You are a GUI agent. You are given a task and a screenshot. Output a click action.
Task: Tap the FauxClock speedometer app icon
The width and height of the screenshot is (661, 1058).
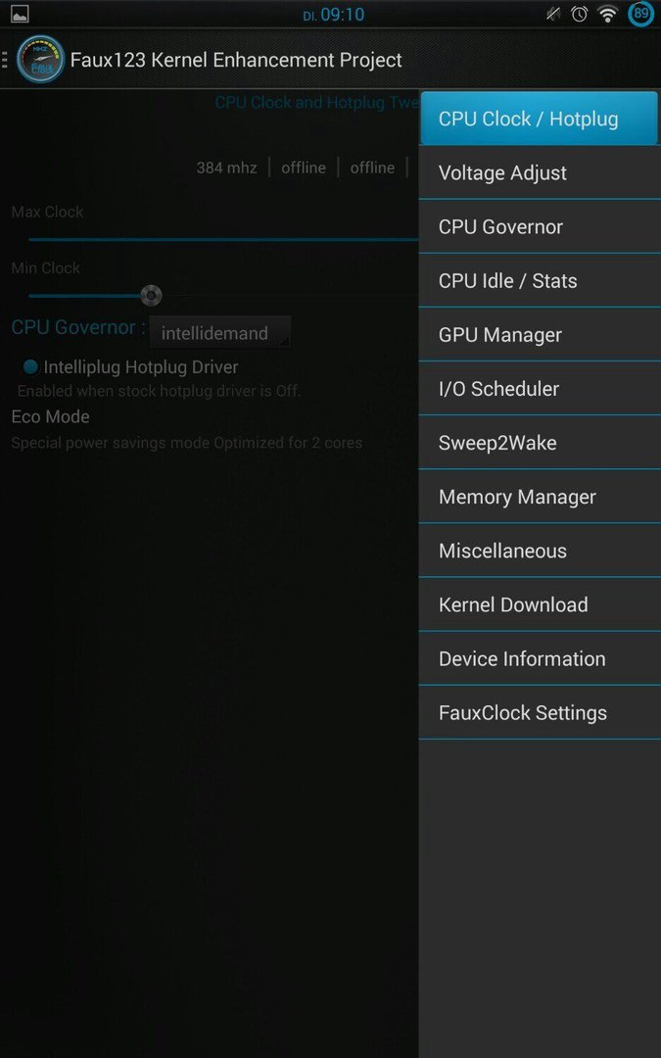[40, 60]
